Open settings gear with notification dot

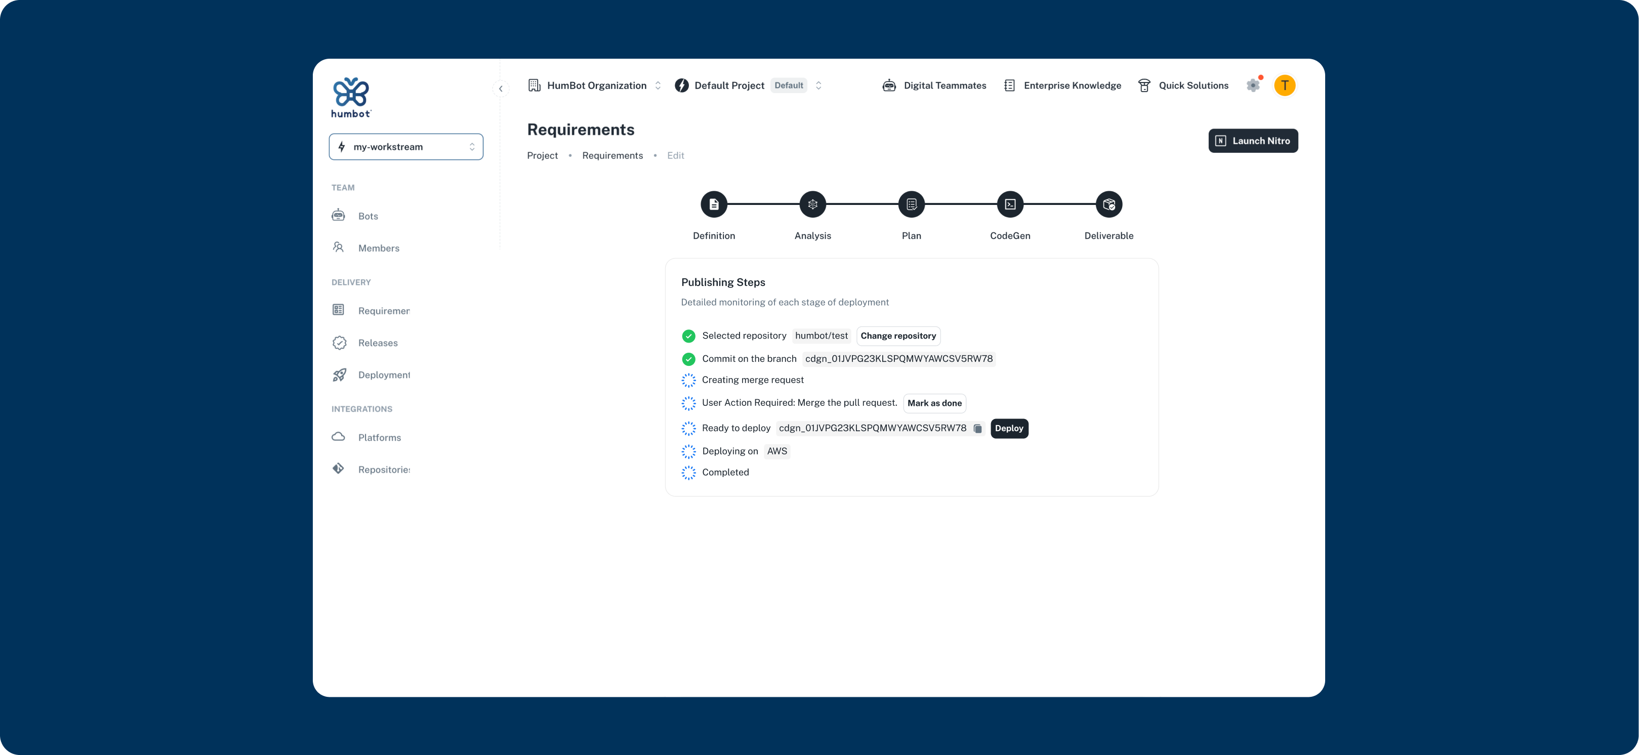tap(1253, 85)
